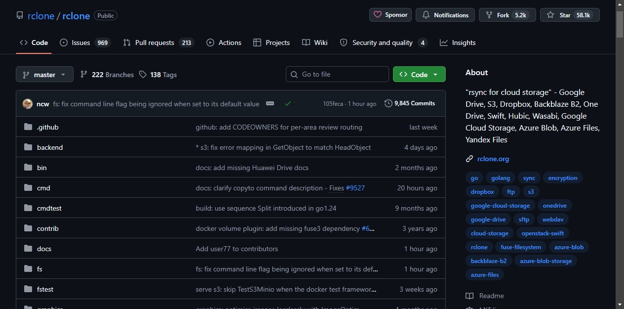Select the openstack-swift topic tag
The width and height of the screenshot is (624, 309).
tap(543, 233)
